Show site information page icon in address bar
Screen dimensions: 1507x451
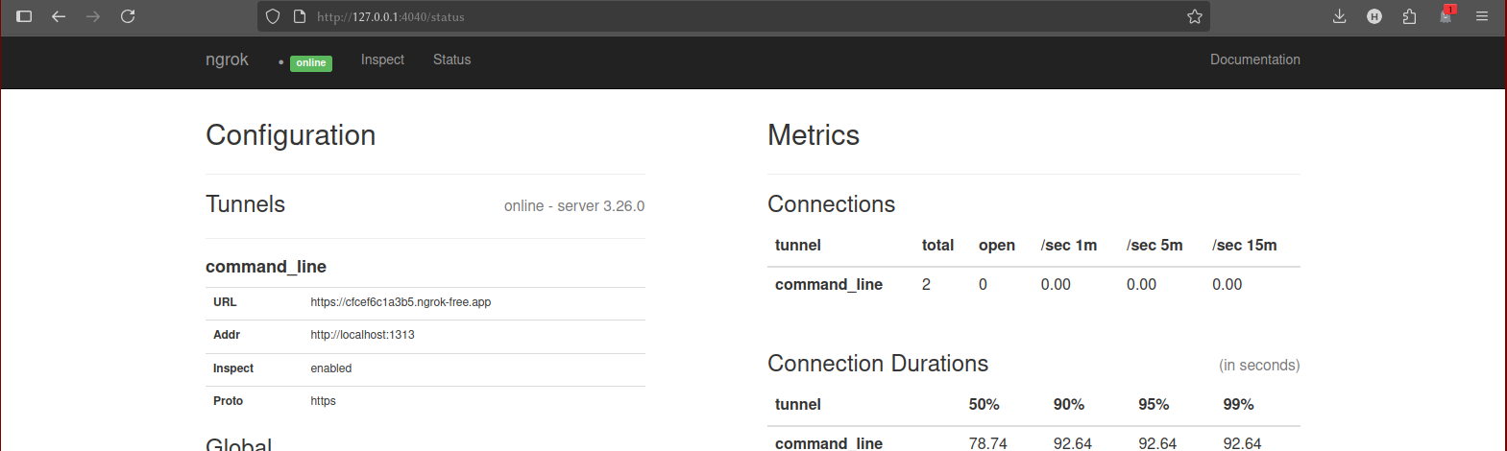[299, 16]
